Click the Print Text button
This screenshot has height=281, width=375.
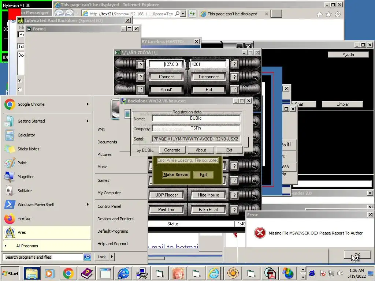(x=167, y=210)
